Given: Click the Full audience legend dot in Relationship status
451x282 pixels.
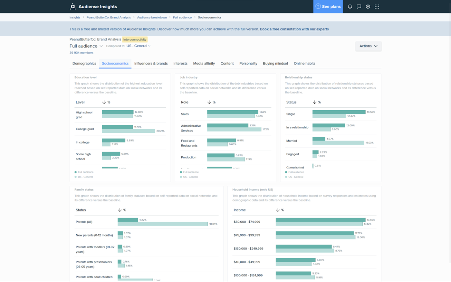Looking at the screenshot, I should click(286, 172).
